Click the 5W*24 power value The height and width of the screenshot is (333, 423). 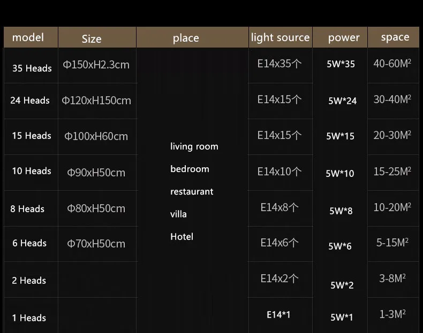[x=342, y=100]
